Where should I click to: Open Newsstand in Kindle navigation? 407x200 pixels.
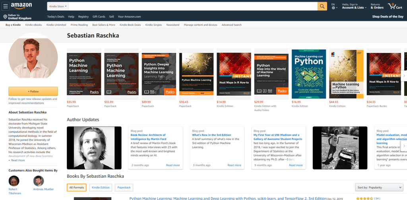[x=173, y=25]
